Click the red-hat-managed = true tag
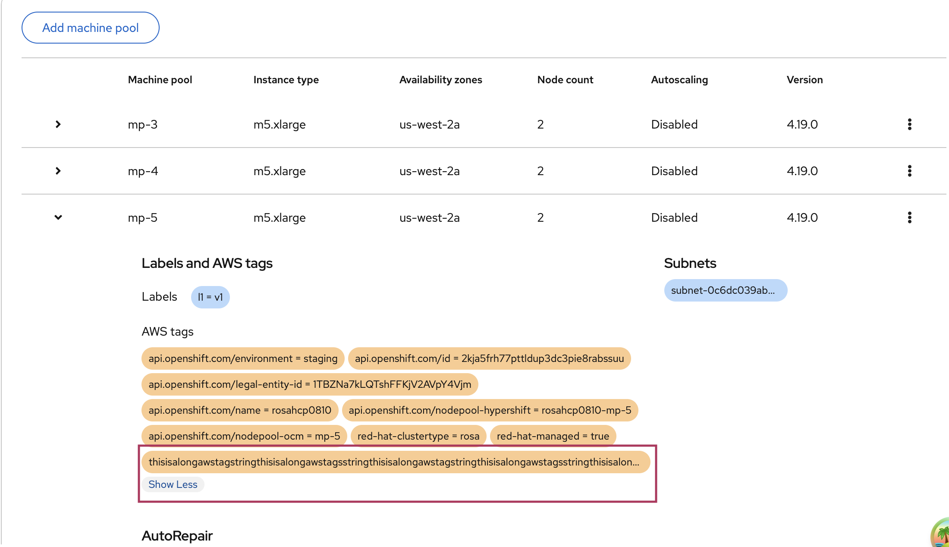This screenshot has height=547, width=949. pyautogui.click(x=553, y=436)
